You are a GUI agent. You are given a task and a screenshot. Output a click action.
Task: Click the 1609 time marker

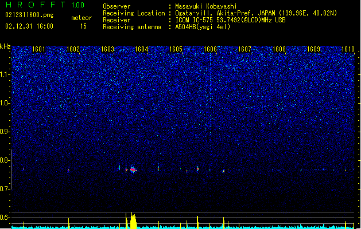pyautogui.click(x=313, y=49)
